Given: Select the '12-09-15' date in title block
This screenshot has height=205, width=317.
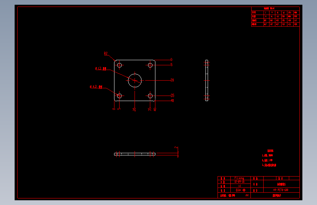Looking at the screenshot, I should [x=239, y=182].
